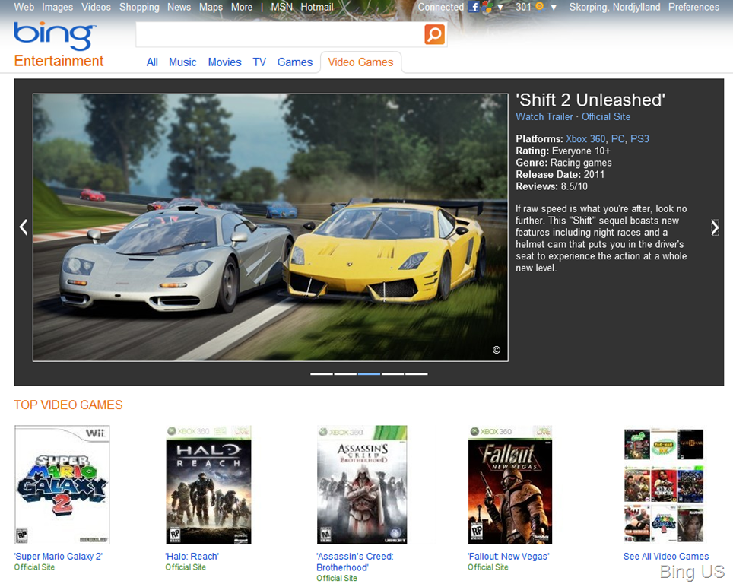Image resolution: width=733 pixels, height=584 pixels.
Task: Open Videos in the top bar
Action: (x=97, y=7)
